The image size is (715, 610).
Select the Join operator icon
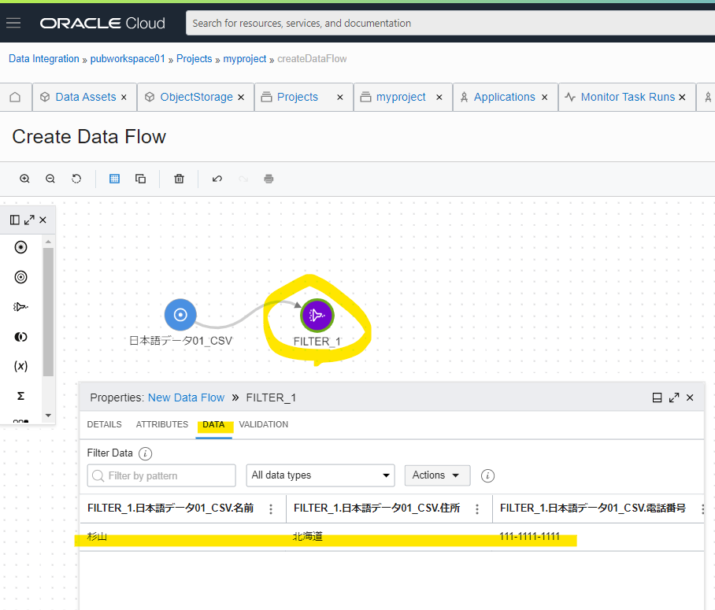pos(21,337)
